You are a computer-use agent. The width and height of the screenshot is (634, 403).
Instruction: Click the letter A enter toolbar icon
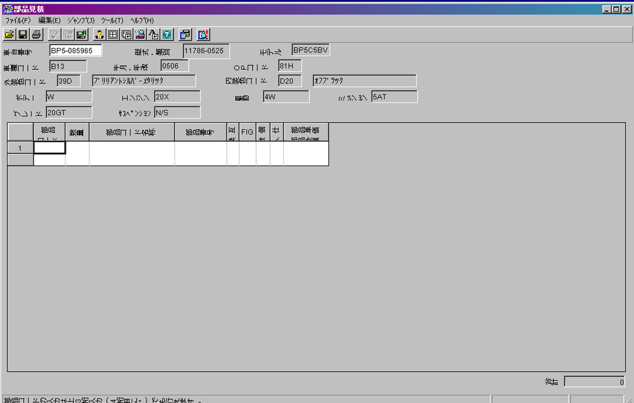153,35
